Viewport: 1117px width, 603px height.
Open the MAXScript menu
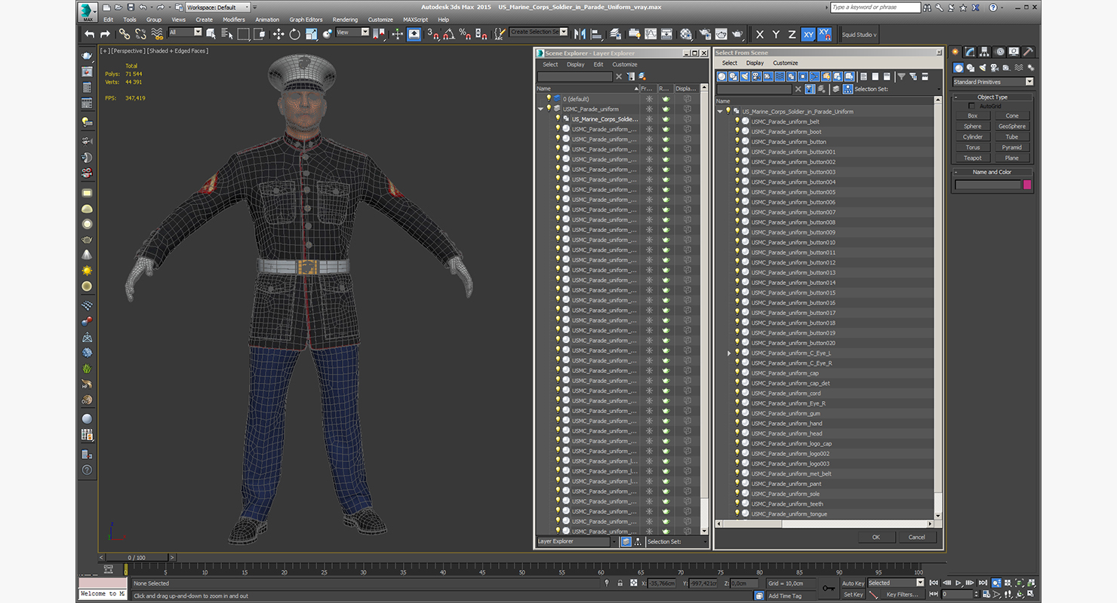(415, 20)
